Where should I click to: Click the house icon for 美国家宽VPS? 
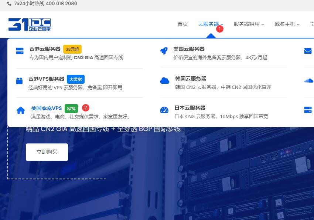click(21, 110)
